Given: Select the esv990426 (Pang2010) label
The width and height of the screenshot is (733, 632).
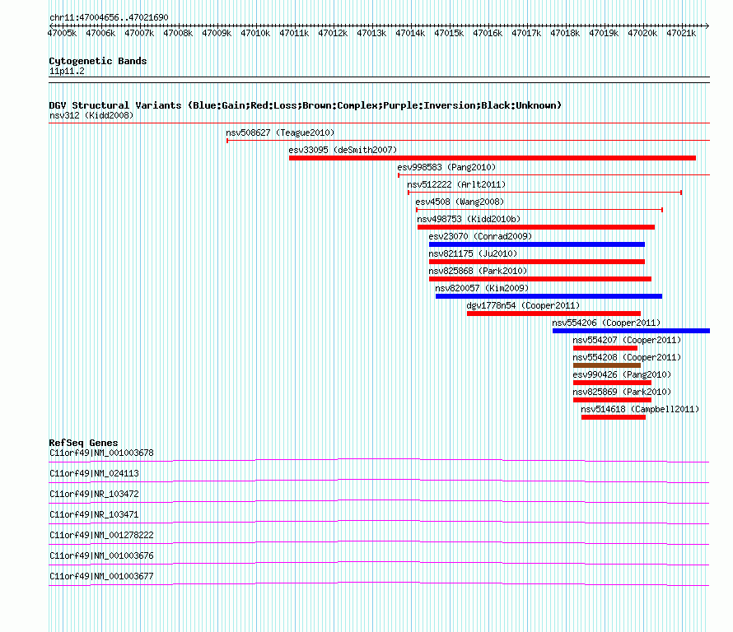Looking at the screenshot, I should coord(622,374).
